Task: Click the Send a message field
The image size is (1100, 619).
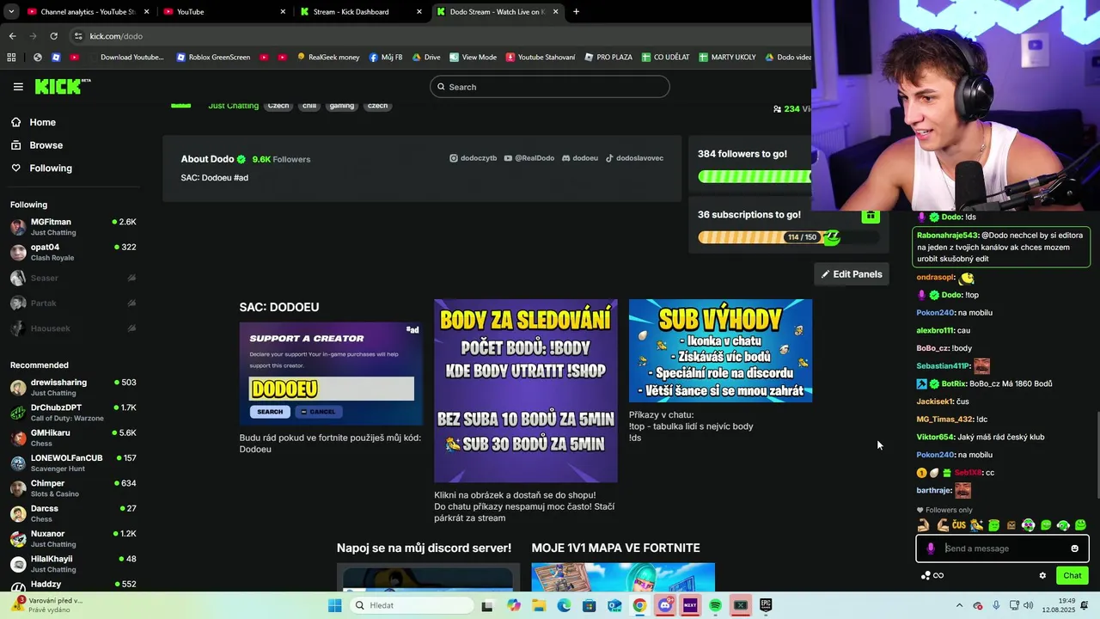Action: pos(1002,549)
